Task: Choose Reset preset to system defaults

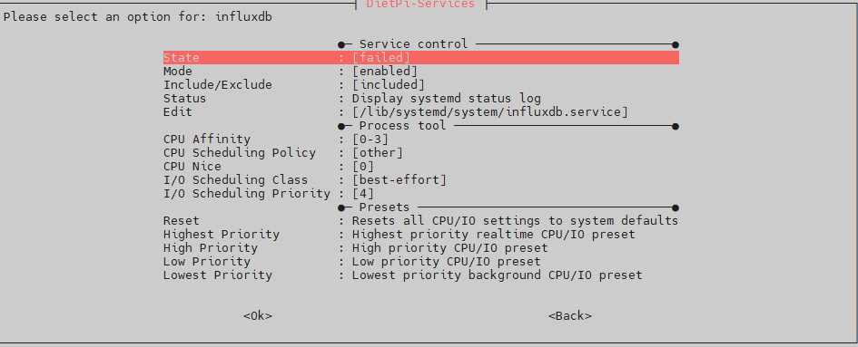Action: (420, 221)
